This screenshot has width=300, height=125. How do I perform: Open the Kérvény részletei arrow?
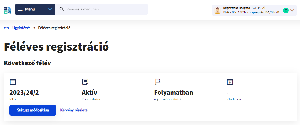click(x=91, y=110)
